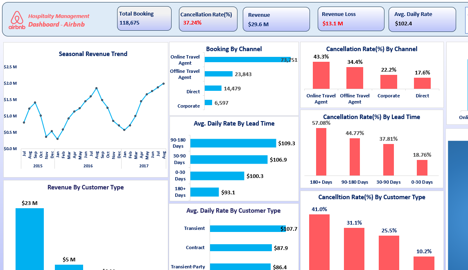Click the 30-90 Days $106.9 bar
This screenshot has width=468, height=270.
click(229, 160)
